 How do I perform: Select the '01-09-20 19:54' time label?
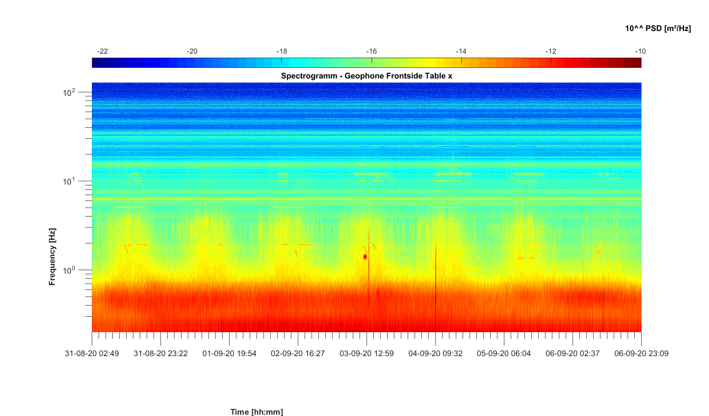[229, 353]
